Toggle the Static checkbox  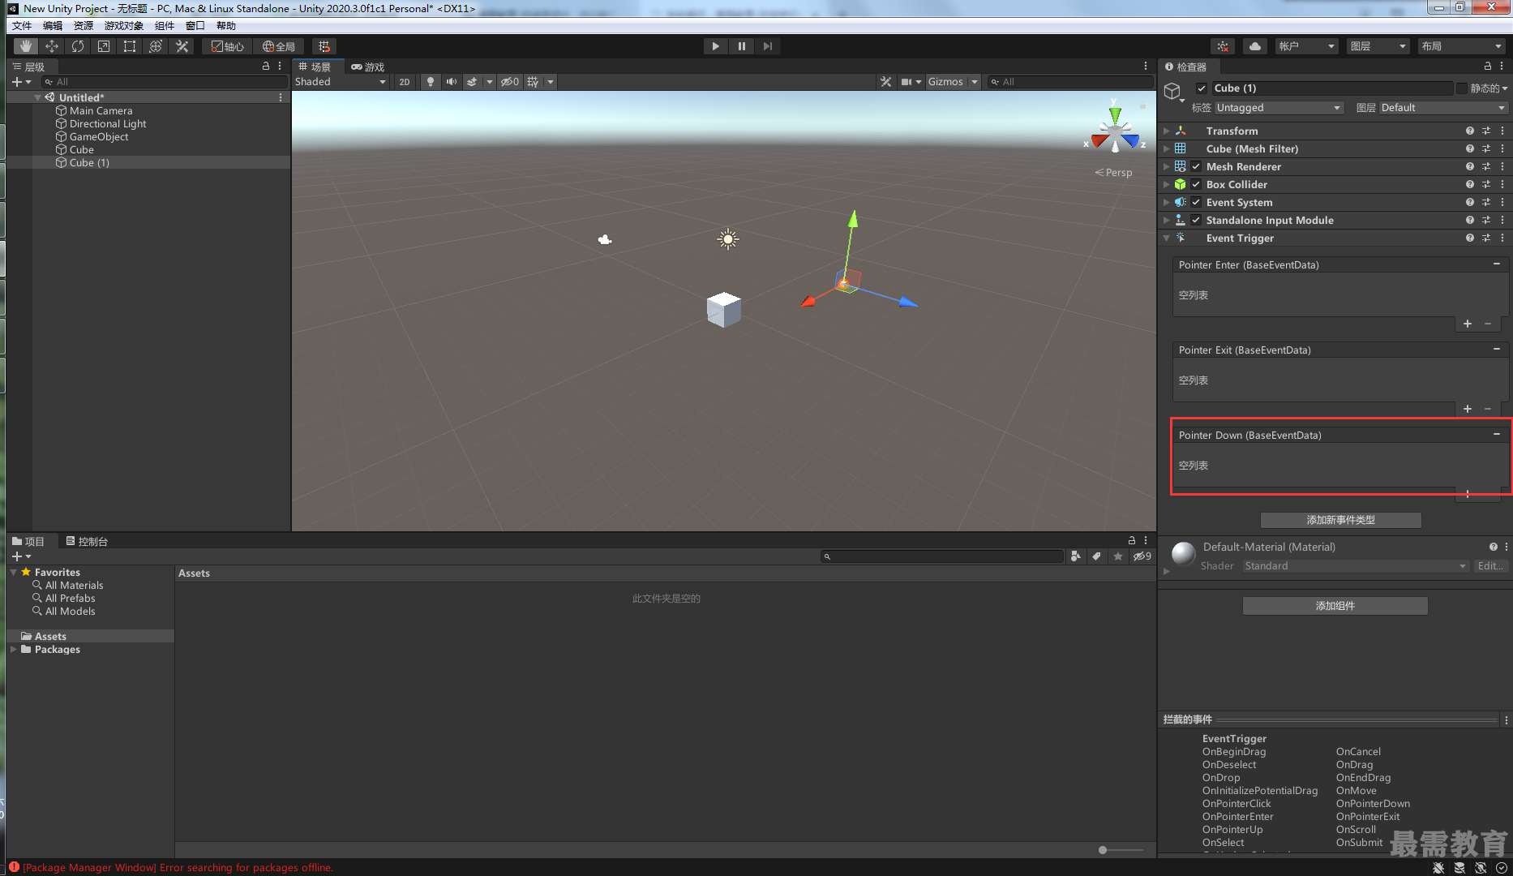(1462, 88)
